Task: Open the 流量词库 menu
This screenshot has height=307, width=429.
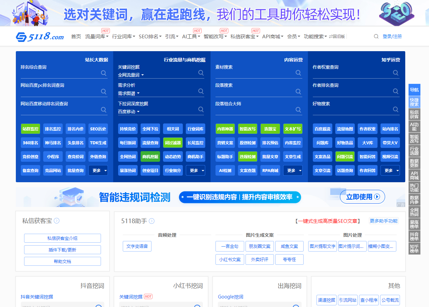Action: [x=97, y=36]
